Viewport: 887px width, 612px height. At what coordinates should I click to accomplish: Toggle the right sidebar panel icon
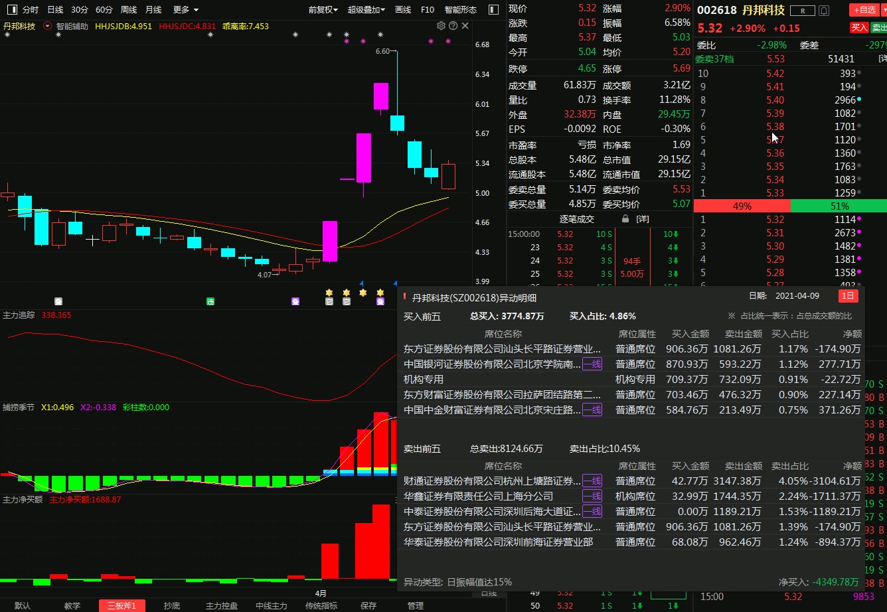click(493, 10)
